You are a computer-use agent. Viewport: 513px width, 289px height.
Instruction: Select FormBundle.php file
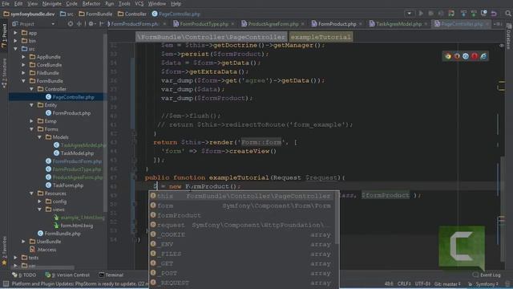coord(59,234)
